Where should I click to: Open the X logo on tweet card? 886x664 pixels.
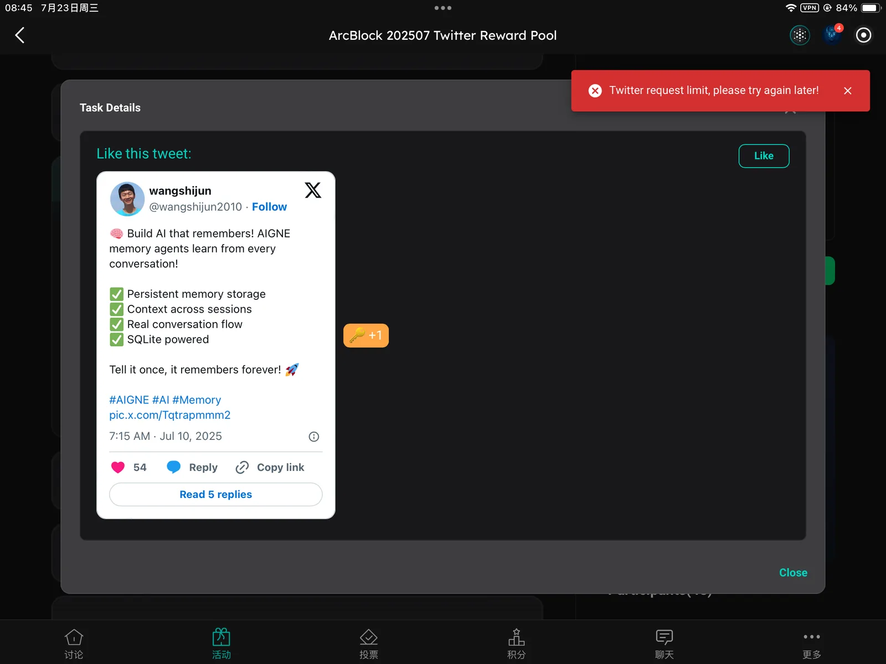pos(313,190)
